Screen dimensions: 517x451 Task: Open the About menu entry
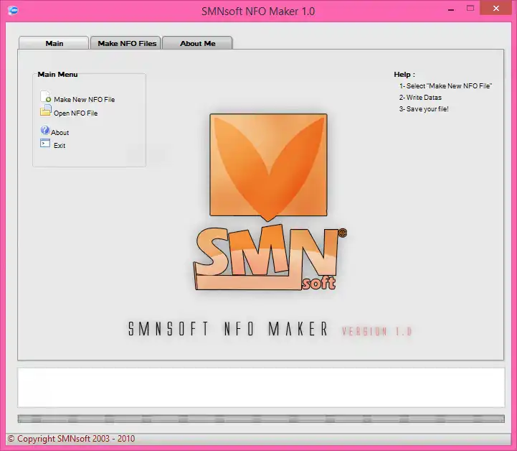point(60,132)
